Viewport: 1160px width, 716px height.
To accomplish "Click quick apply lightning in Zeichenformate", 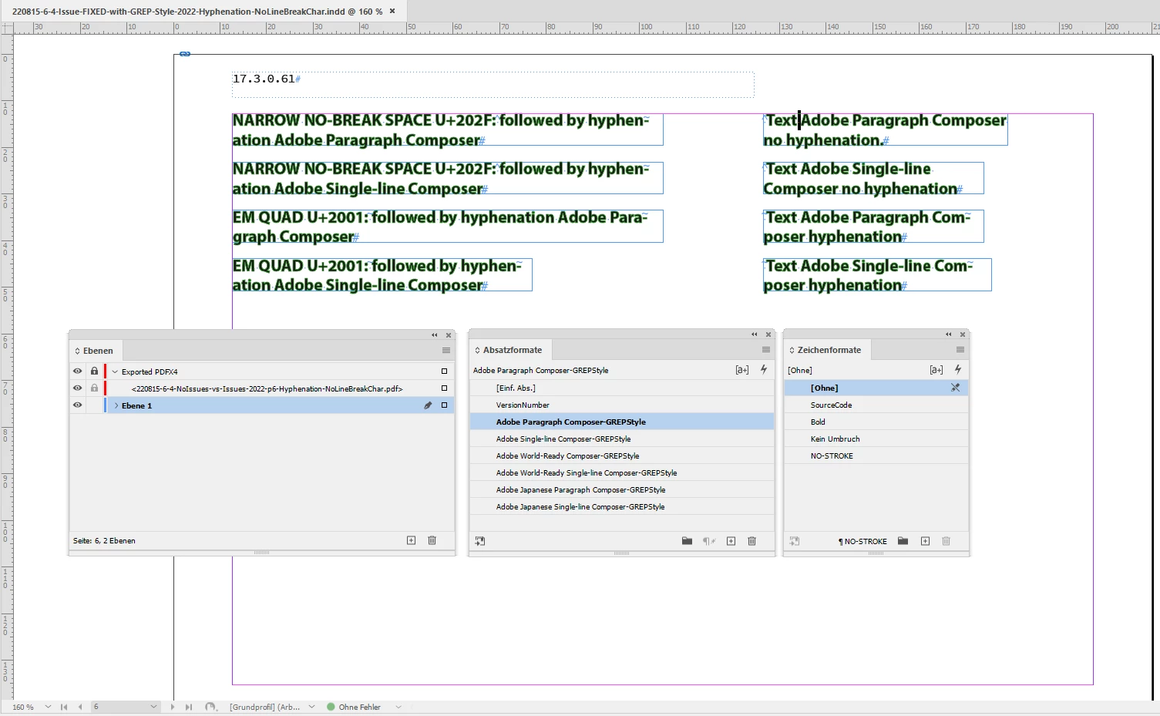I will tap(958, 370).
